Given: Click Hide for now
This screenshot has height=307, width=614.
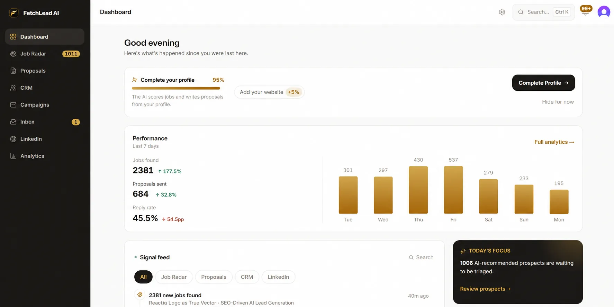Looking at the screenshot, I should 558,102.
